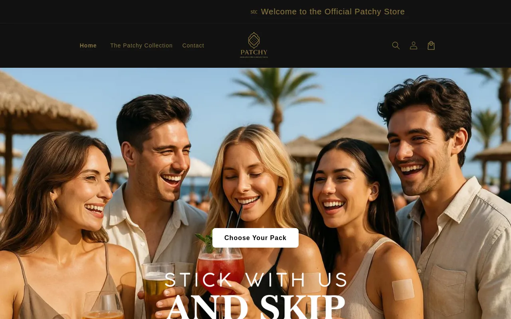The image size is (511, 319).
Task: Click the STICK WITH US hero text
Action: tap(255, 280)
